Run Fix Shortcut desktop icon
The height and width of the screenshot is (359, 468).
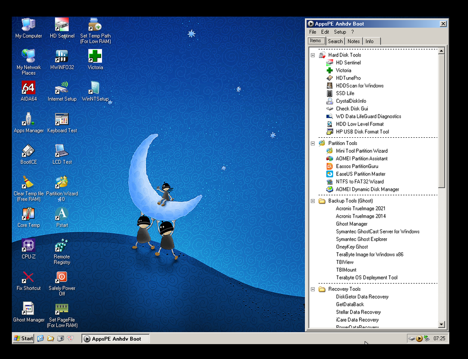(29, 280)
